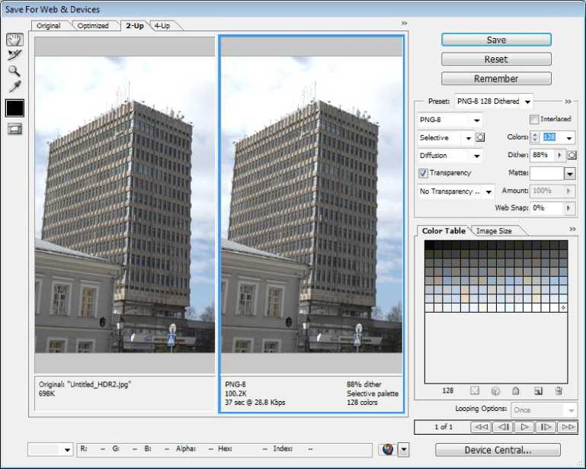Switch to the 4-Up tab

pyautogui.click(x=162, y=26)
